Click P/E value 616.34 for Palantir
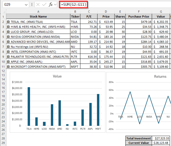This screenshot has width=171, height=146. [x=89, y=57]
